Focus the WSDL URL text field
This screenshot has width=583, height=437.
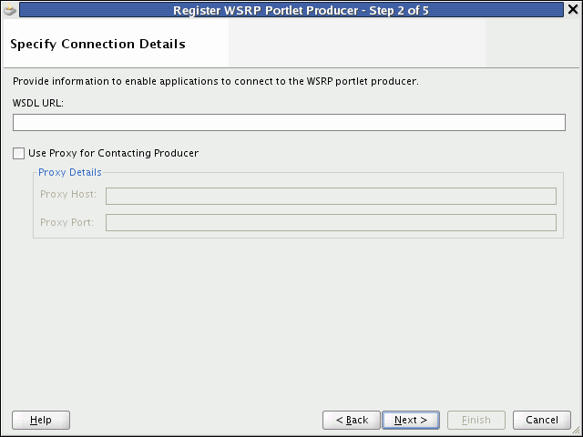(x=289, y=123)
